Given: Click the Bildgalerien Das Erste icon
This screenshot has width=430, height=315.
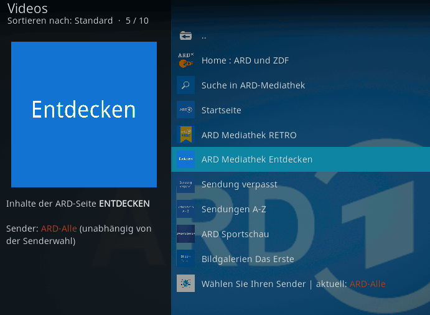Looking at the screenshot, I should click(x=185, y=258).
